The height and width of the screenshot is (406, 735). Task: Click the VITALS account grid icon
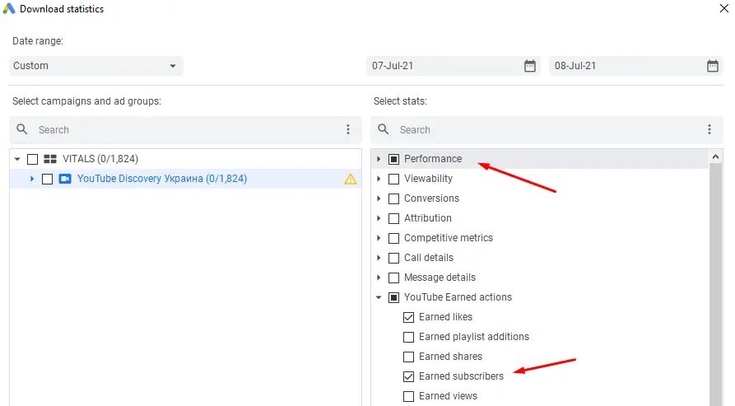[50, 159]
